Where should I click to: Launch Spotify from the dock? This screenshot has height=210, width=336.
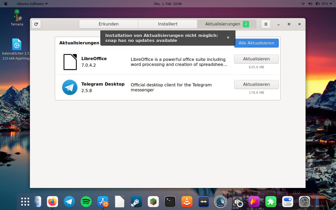click(86, 202)
